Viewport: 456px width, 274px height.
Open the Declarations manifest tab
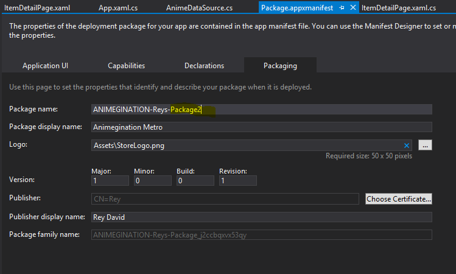pyautogui.click(x=204, y=66)
